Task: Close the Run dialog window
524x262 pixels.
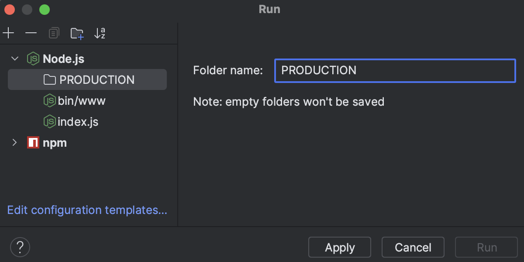Action: tap(10, 9)
